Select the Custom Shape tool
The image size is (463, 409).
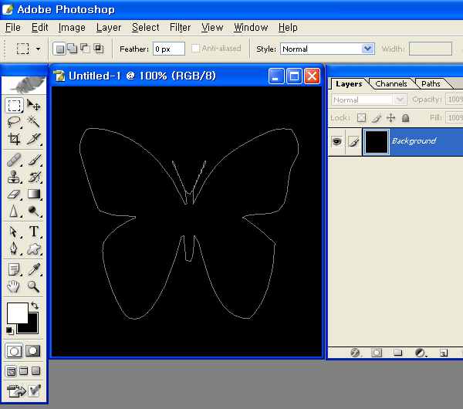(33, 248)
